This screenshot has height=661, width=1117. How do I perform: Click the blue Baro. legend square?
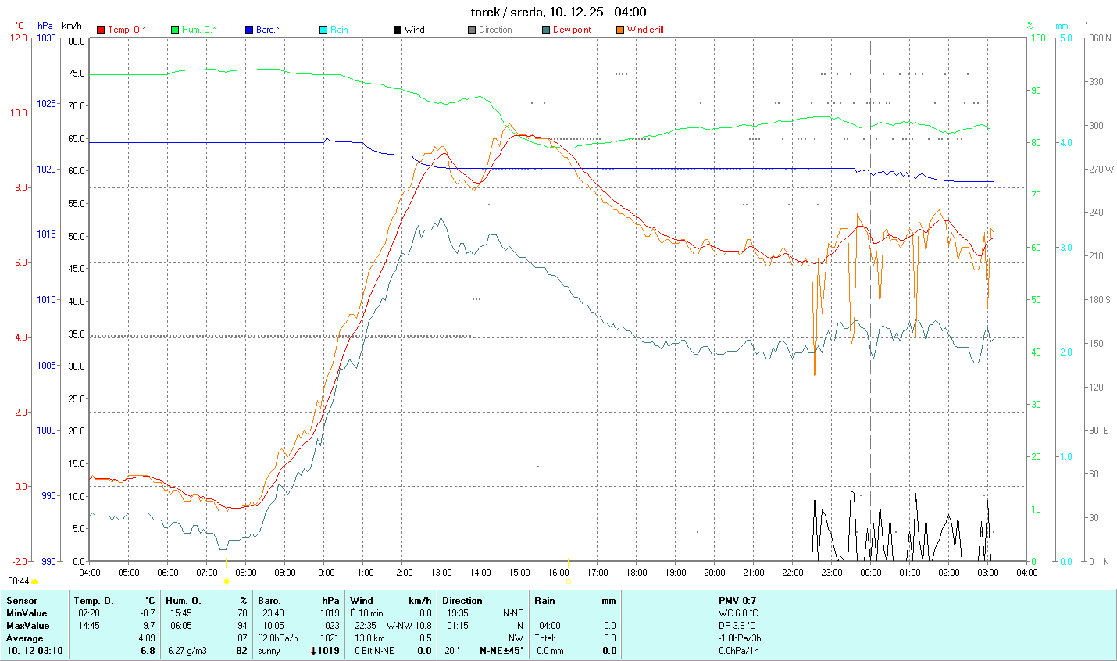pyautogui.click(x=249, y=30)
